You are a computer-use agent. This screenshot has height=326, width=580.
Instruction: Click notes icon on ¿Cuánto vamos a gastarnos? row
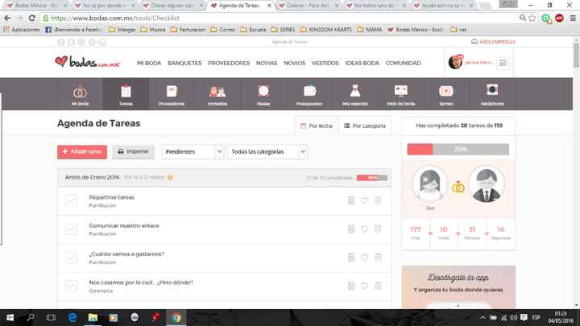pyautogui.click(x=351, y=258)
